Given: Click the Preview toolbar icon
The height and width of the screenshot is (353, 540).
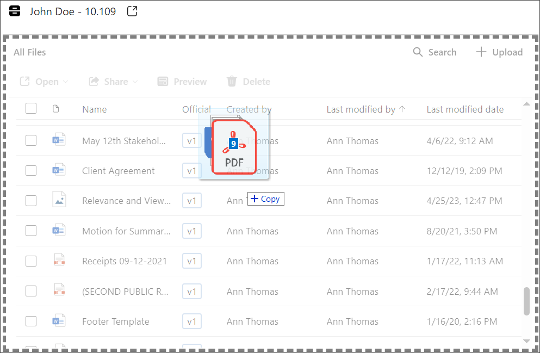Looking at the screenshot, I should 164,81.
